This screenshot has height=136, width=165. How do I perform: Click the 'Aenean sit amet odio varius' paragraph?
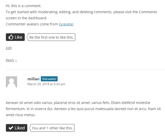pos(83,109)
